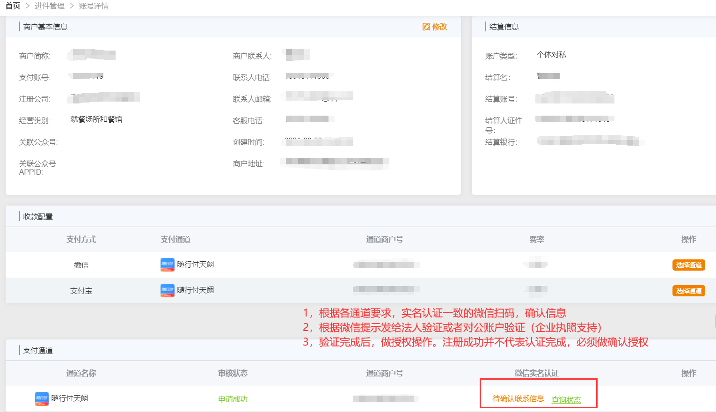Click 随行付天阙 logo in 支付通道 table

42,398
